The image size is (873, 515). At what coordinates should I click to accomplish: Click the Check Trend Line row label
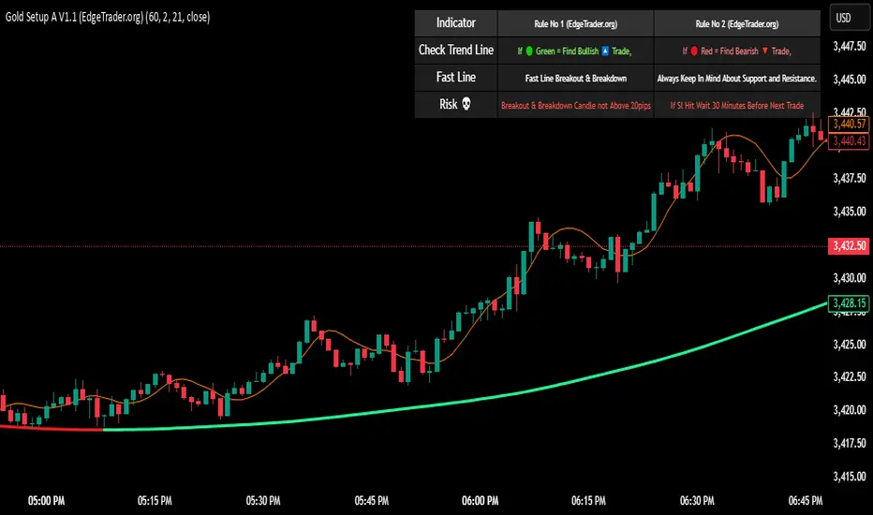pyautogui.click(x=456, y=50)
